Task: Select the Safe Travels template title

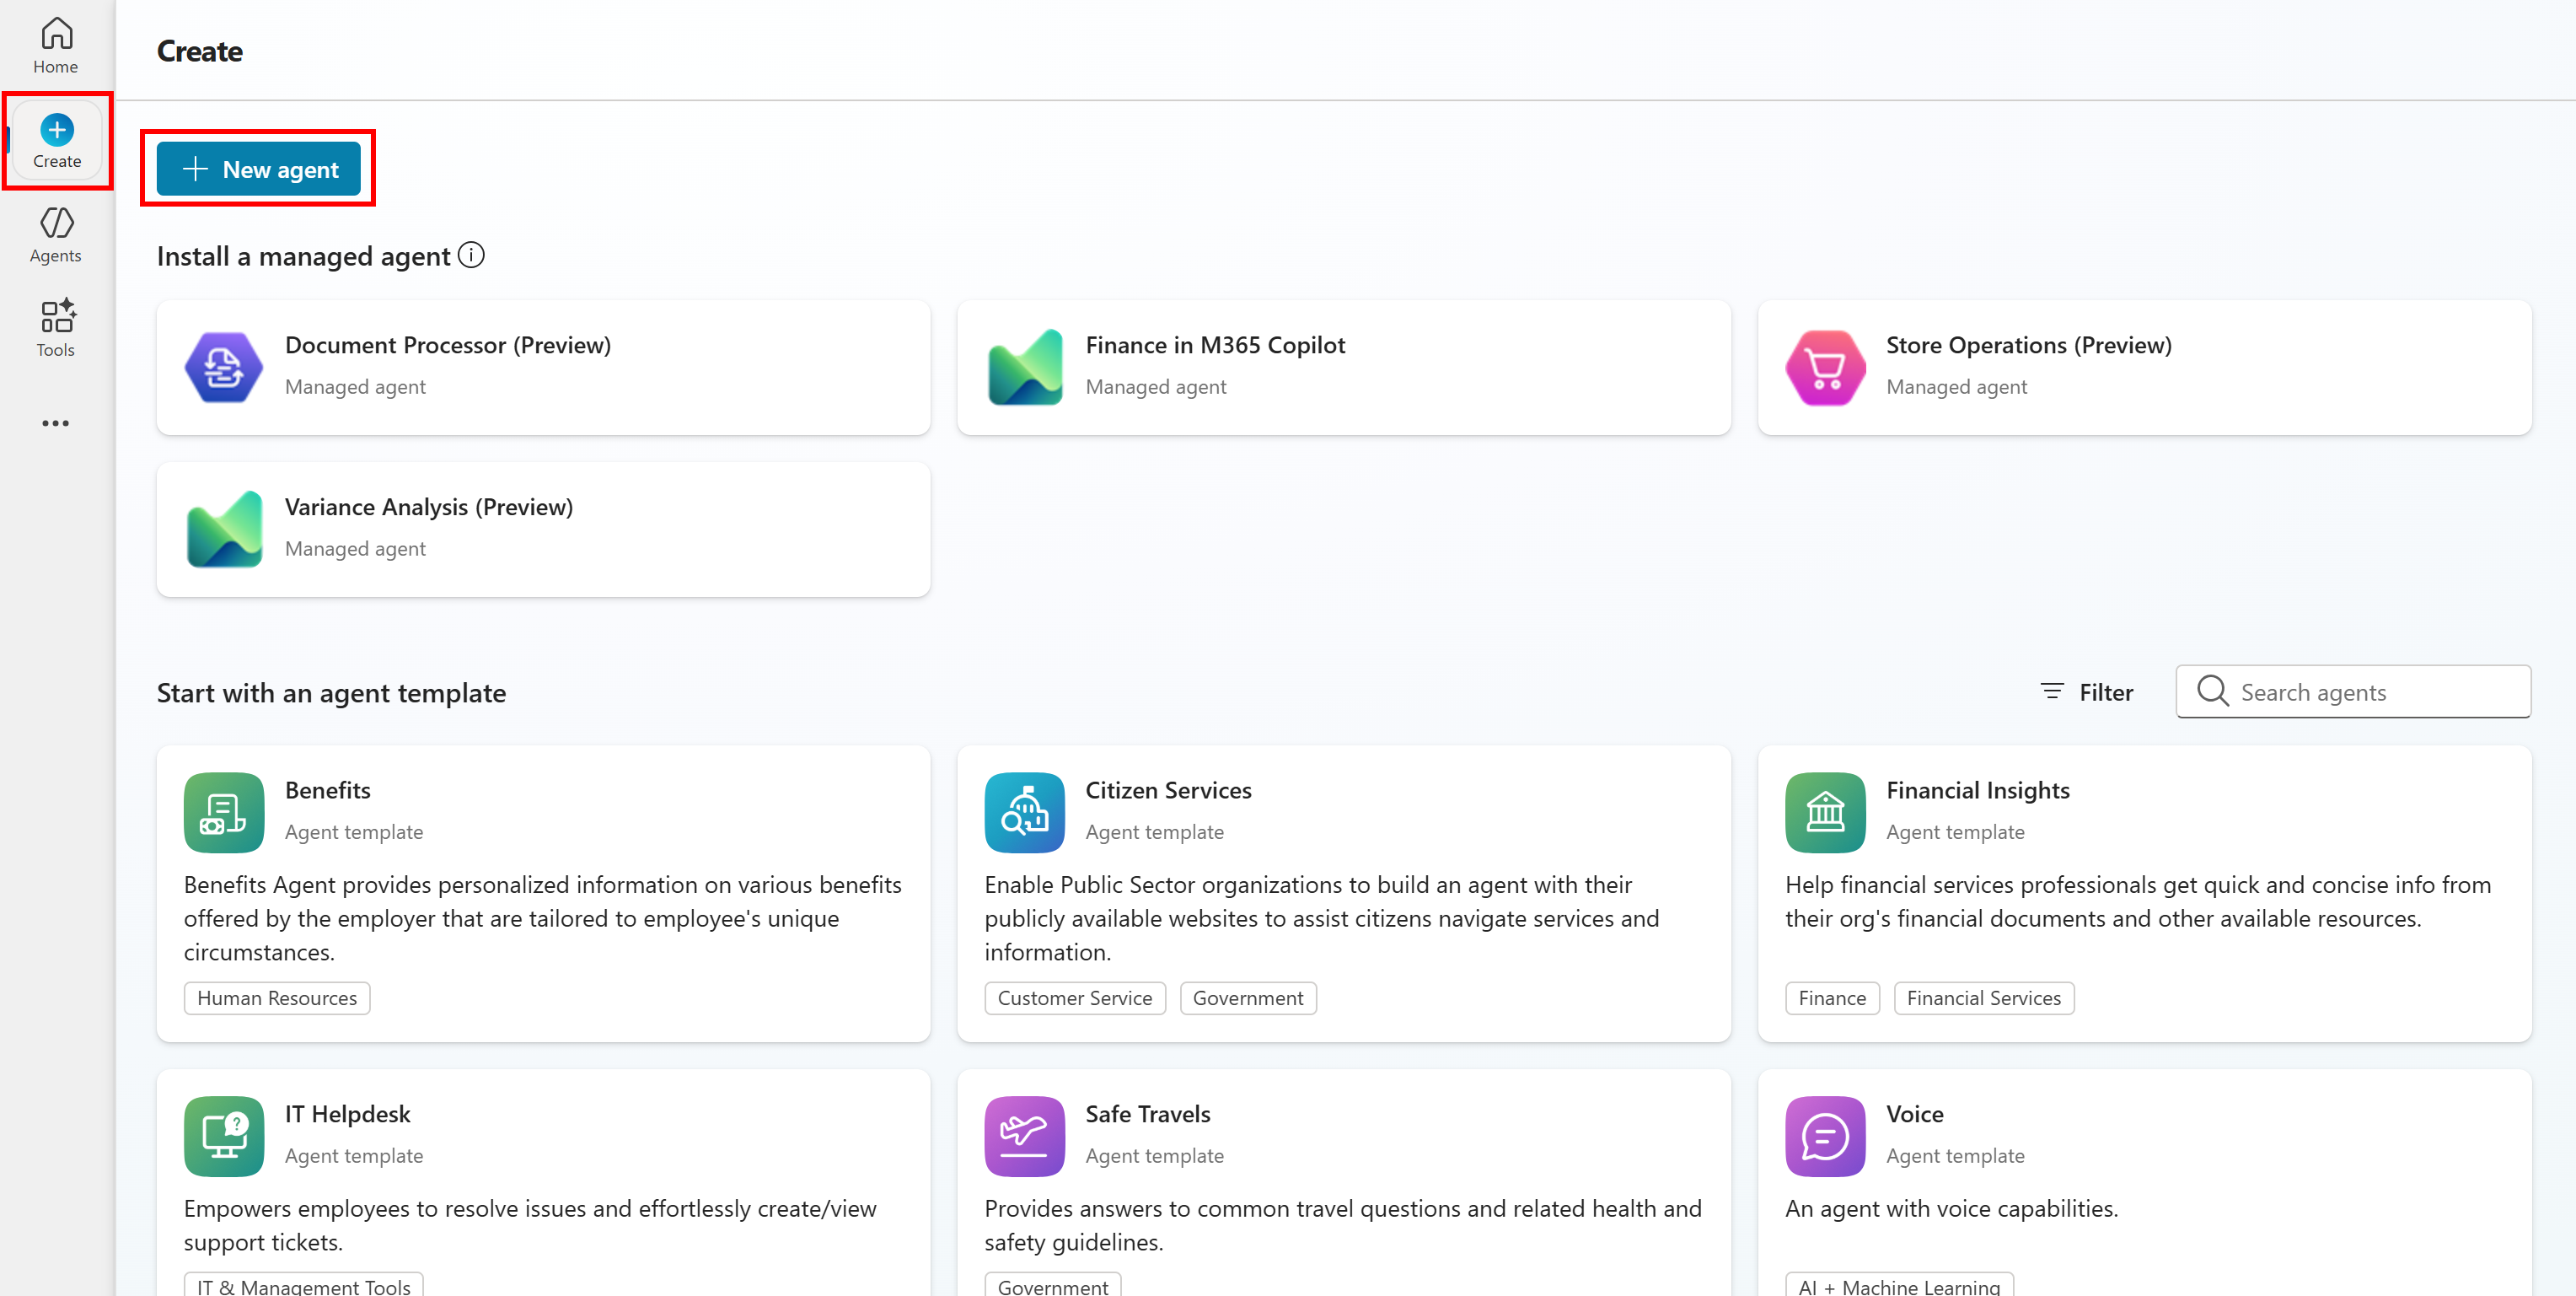Action: point(1147,1114)
